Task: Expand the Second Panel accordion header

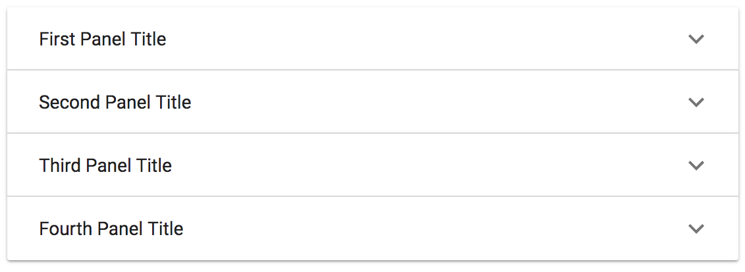Action: coord(372,102)
